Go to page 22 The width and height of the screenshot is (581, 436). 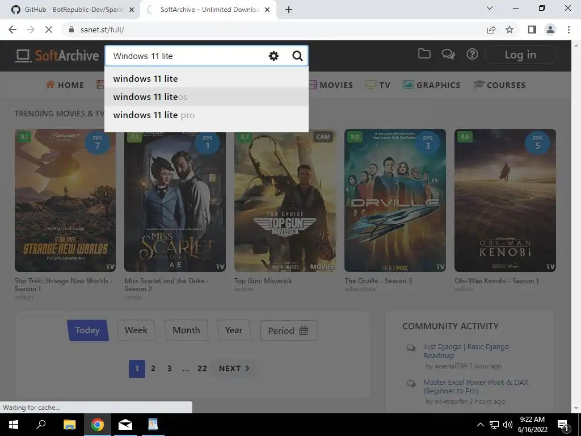tap(202, 368)
